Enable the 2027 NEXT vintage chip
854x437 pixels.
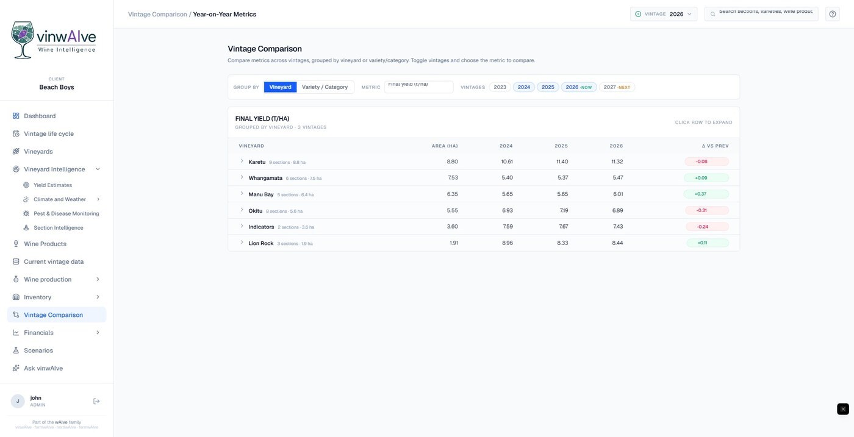pyautogui.click(x=617, y=87)
